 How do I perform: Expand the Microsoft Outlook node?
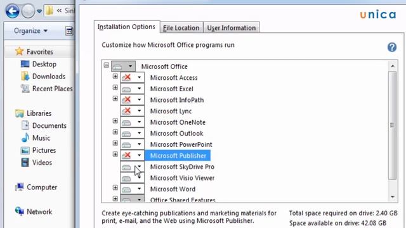(x=115, y=132)
